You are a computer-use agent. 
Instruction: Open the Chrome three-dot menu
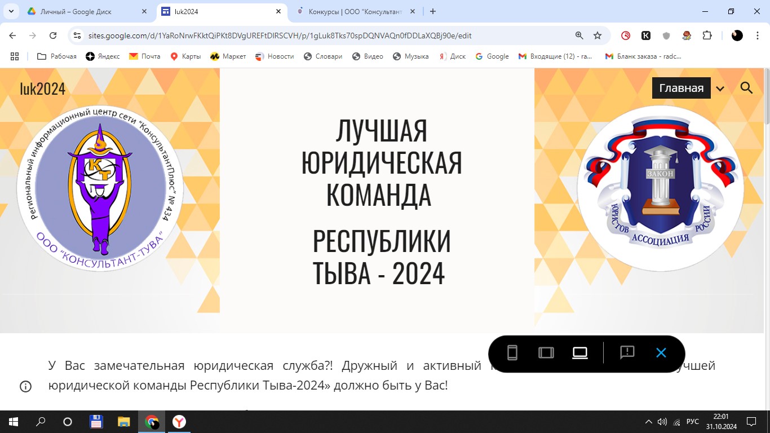[756, 36]
